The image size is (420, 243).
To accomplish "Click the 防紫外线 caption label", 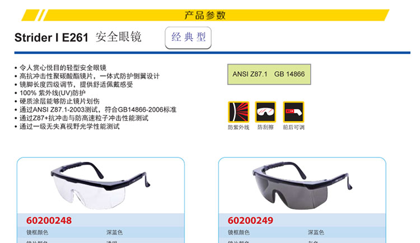I will pyautogui.click(x=239, y=128).
